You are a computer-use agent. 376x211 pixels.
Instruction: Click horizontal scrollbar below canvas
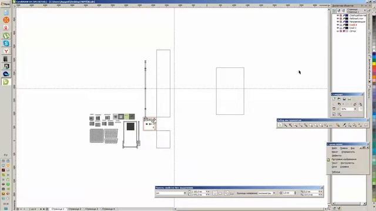251,209
